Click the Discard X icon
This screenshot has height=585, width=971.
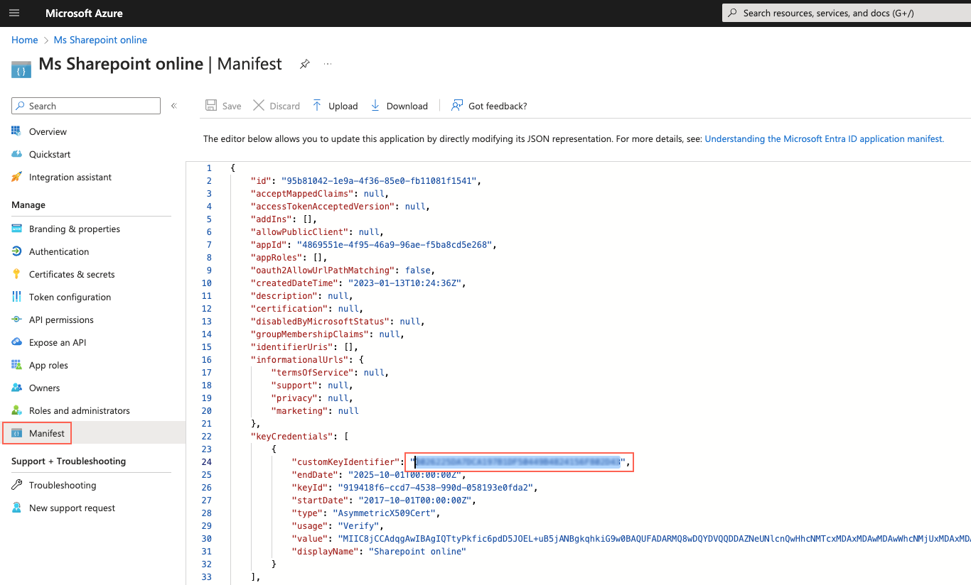[259, 106]
